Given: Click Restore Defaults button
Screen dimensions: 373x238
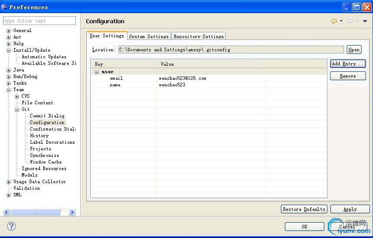Looking at the screenshot, I should [304, 209].
